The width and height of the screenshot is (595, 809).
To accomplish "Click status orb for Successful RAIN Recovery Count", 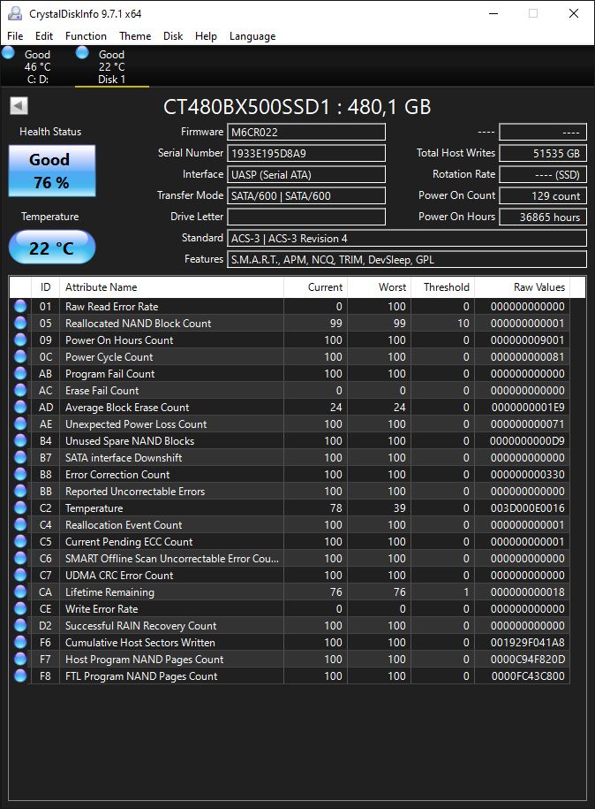I will pos(20,626).
